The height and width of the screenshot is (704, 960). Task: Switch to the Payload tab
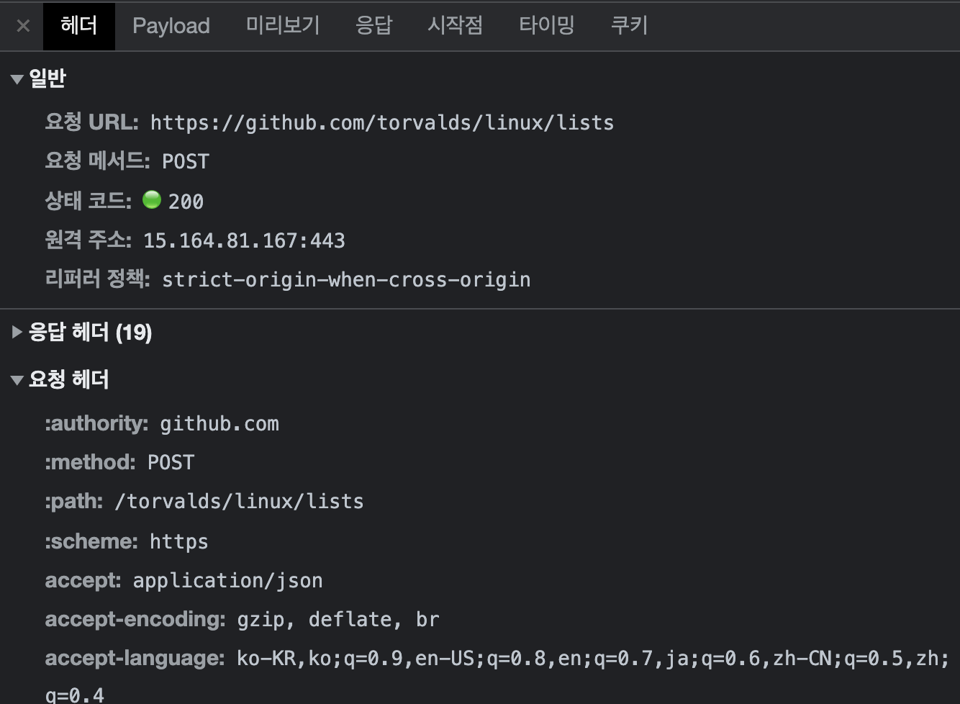[x=171, y=26]
